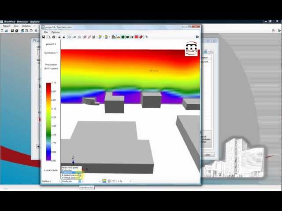
Task: Select Mean wind speed from variable list
Action: (71, 167)
